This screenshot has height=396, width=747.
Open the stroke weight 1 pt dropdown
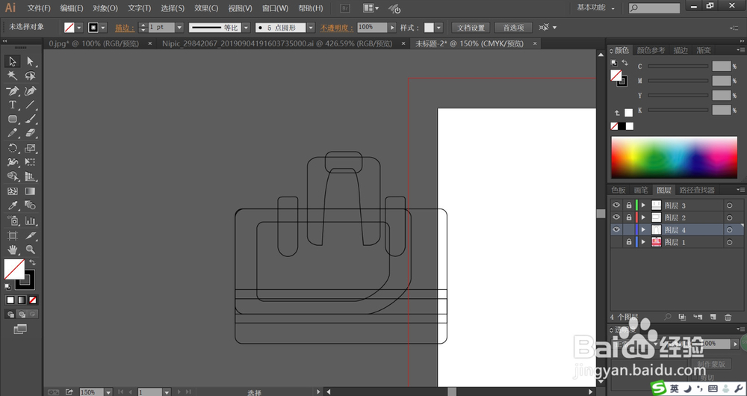(x=179, y=28)
